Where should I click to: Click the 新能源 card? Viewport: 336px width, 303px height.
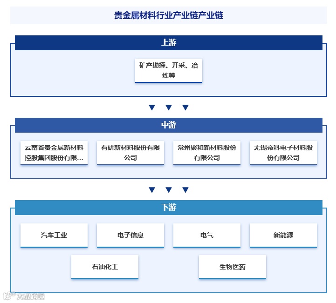coord(283,235)
